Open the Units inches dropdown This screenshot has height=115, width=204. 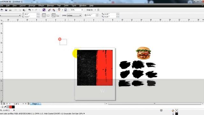(80, 15)
